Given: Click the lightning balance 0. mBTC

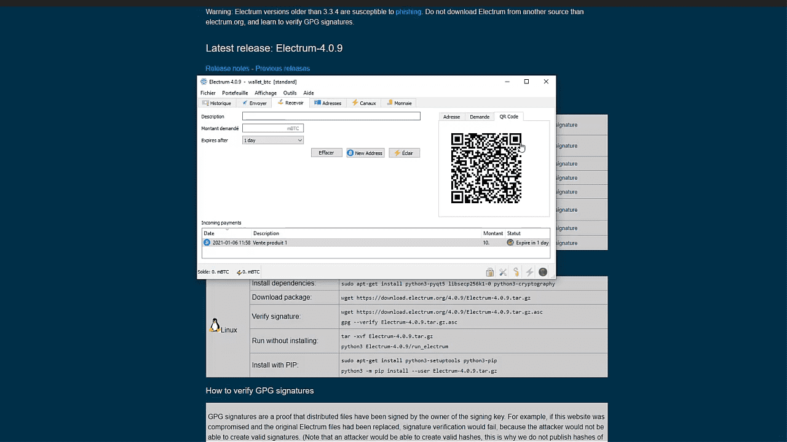Looking at the screenshot, I should (248, 271).
